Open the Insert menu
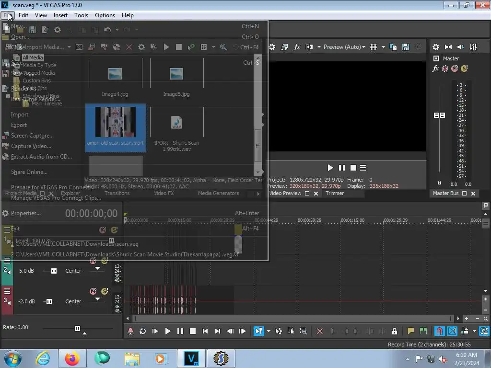 coord(60,15)
